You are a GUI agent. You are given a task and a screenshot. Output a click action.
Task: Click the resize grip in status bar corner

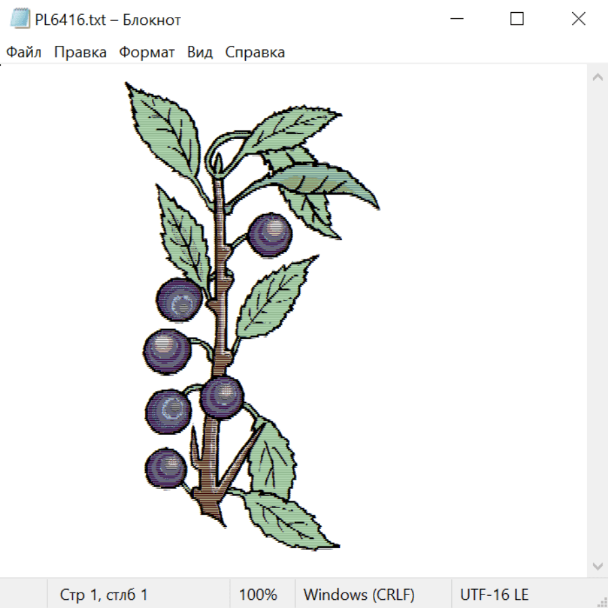(601, 601)
